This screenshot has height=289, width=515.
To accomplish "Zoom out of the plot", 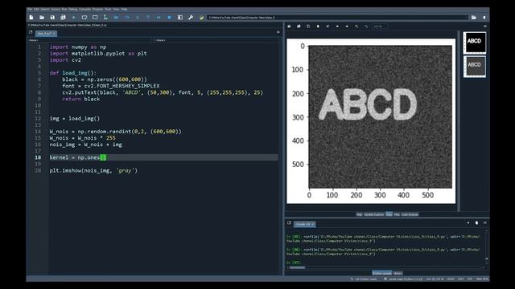I will point(366,26).
